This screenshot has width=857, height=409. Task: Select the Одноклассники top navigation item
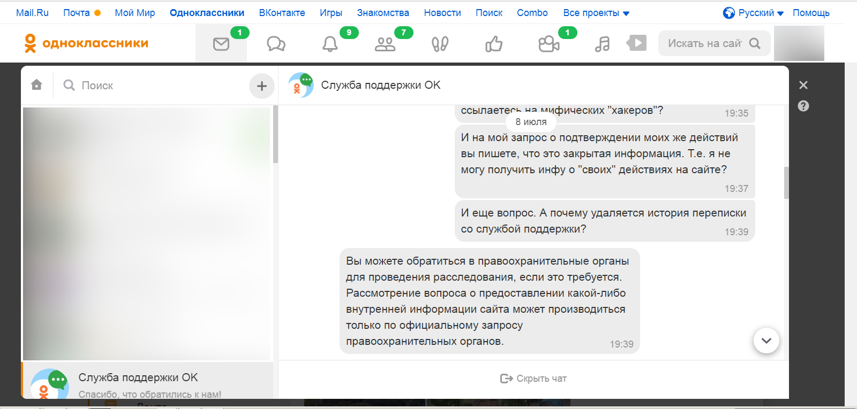tap(207, 13)
